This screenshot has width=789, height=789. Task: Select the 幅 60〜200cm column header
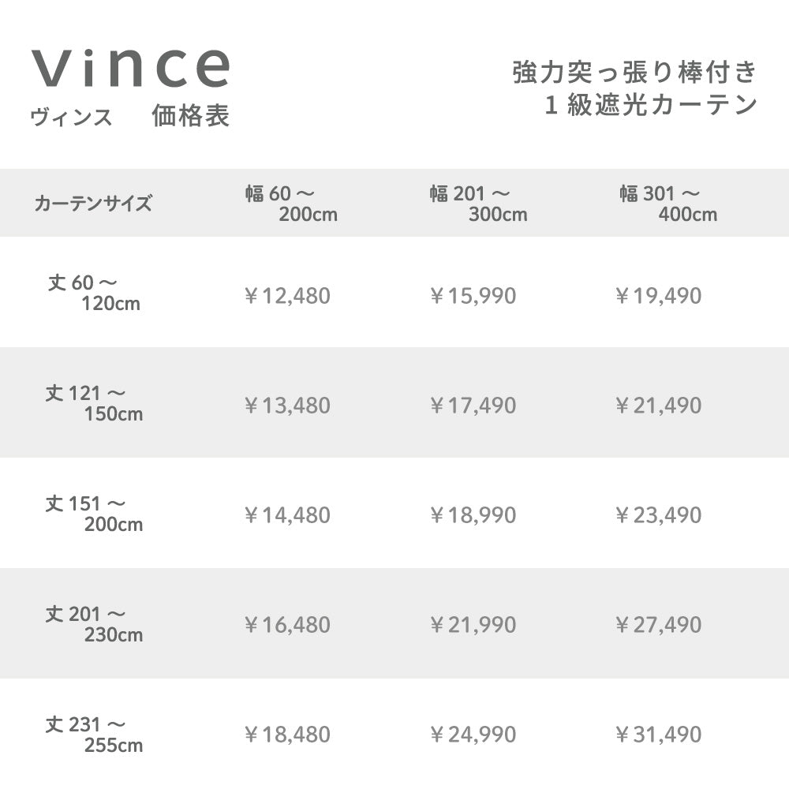[290, 204]
